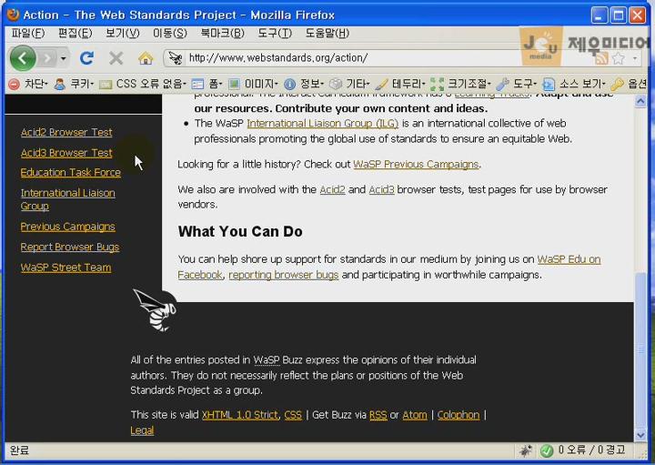This screenshot has height=465, width=655.
Task: Click the CSS validity footer link
Action: pos(293,415)
